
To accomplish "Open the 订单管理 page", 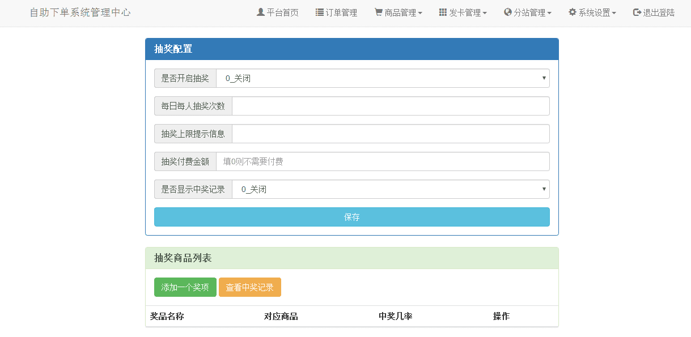I will pos(336,12).
